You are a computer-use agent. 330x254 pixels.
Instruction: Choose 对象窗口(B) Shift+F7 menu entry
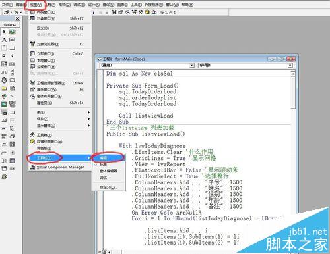tap(60, 18)
